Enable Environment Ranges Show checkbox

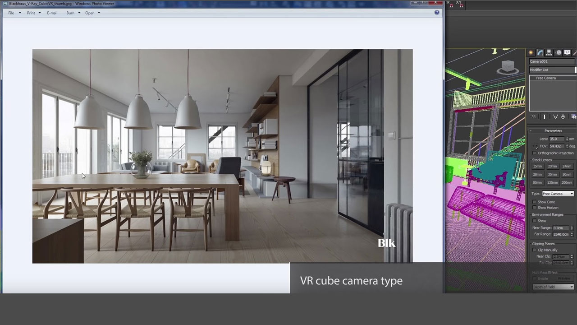pyautogui.click(x=535, y=221)
